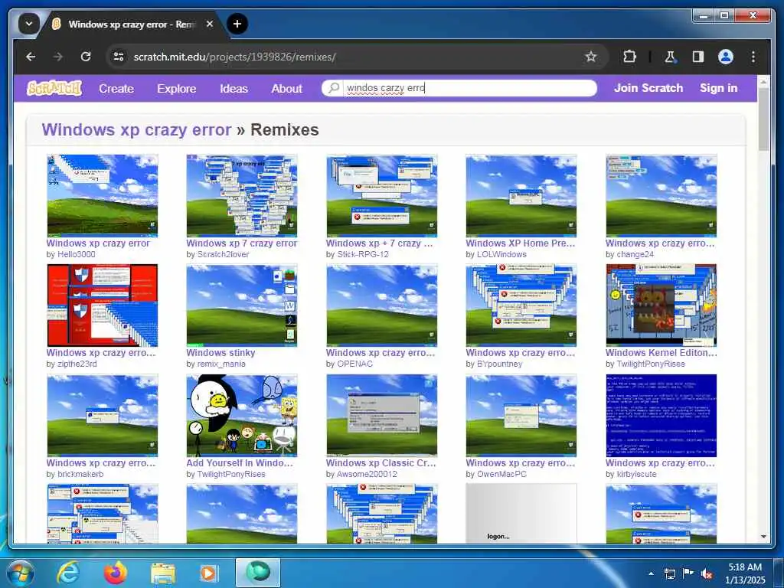Open Windows xp Classic Cr... project link
784x588 pixels.
381,463
